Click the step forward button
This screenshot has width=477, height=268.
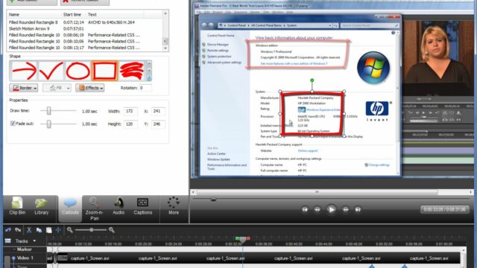click(x=345, y=209)
